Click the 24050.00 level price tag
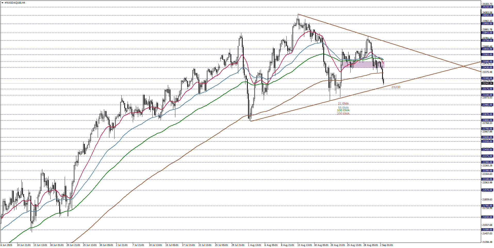The image size is (494, 248). click(487, 15)
